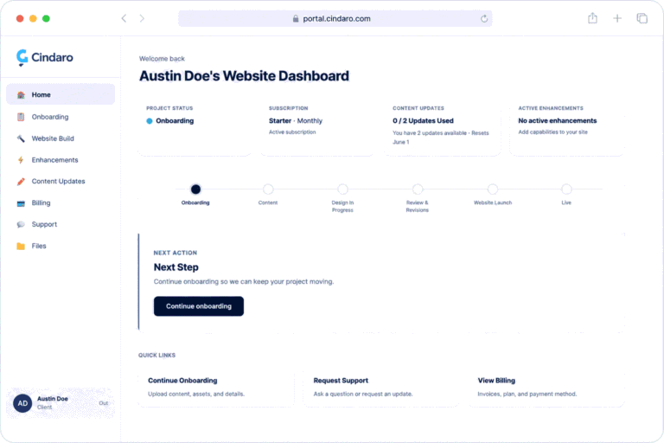The image size is (664, 443).
Task: Click the 'Next Step' heading
Action: 176,267
